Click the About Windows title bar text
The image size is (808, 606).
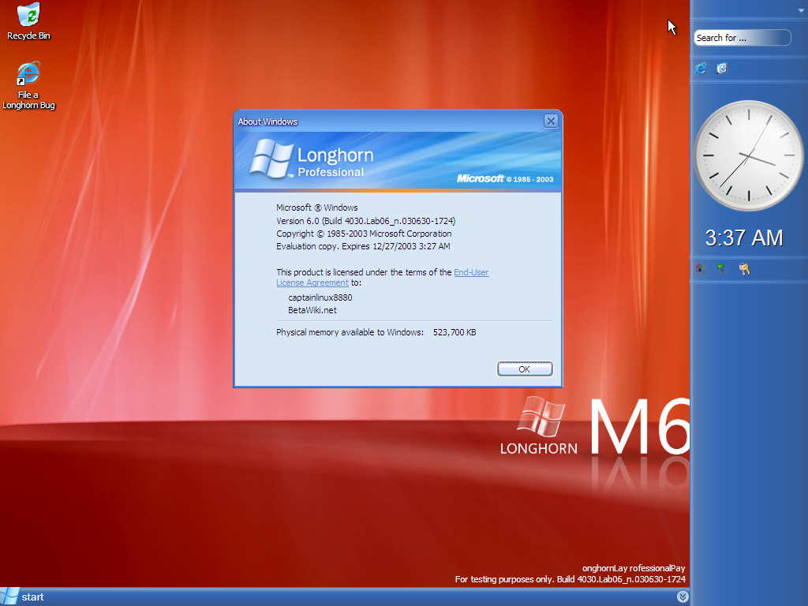[x=267, y=122]
